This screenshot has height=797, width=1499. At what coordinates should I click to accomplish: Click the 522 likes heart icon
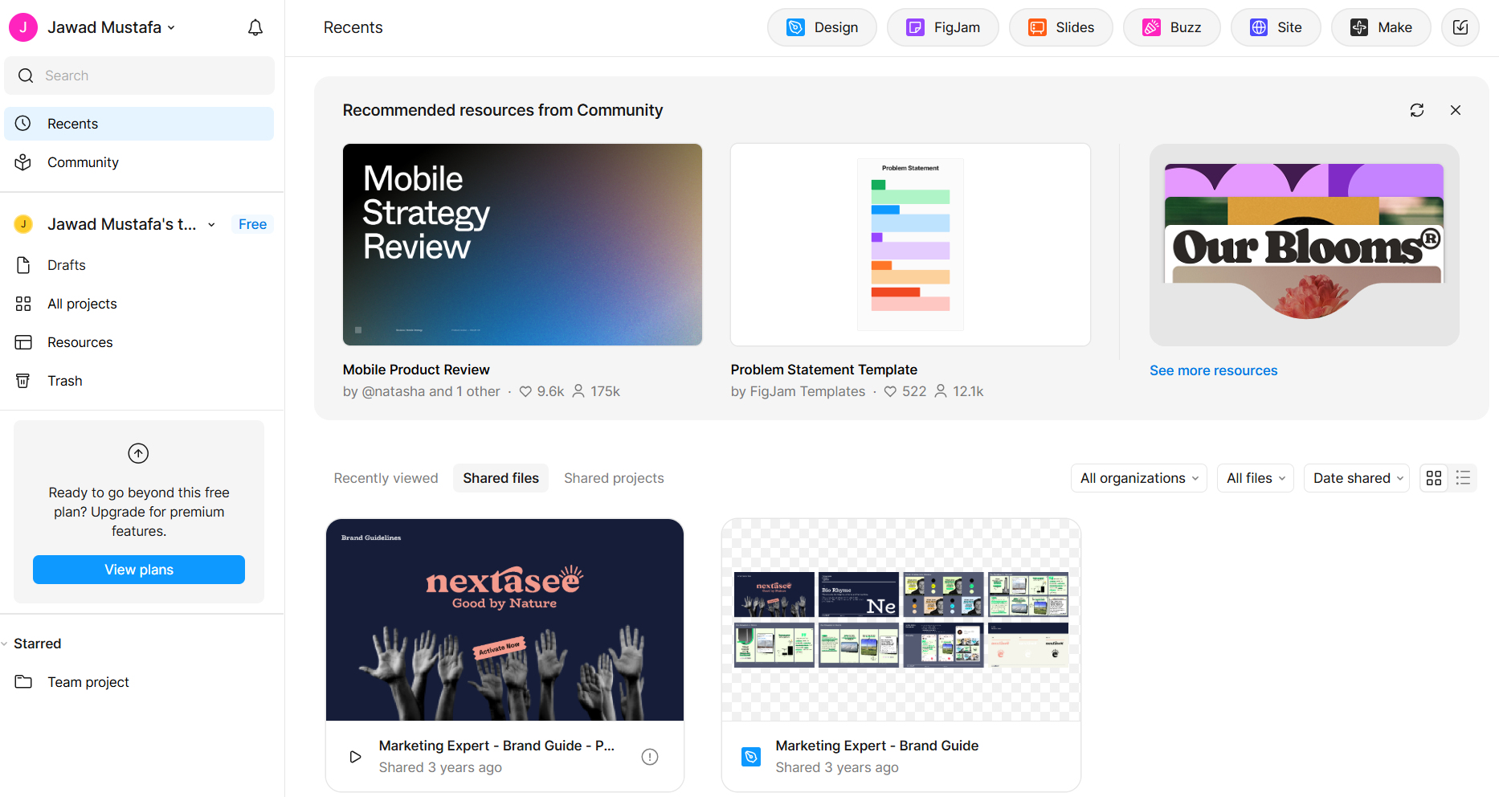click(x=890, y=391)
